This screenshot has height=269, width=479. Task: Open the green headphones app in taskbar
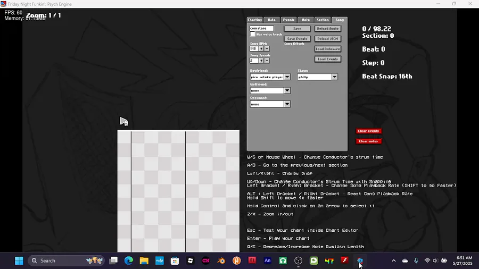(x=283, y=260)
